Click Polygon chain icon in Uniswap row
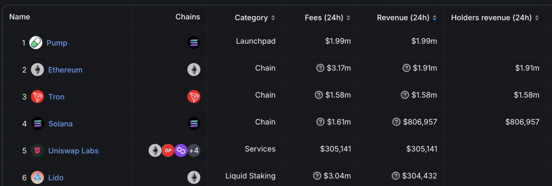Viewport: 552px width, 186px height. tap(181, 151)
